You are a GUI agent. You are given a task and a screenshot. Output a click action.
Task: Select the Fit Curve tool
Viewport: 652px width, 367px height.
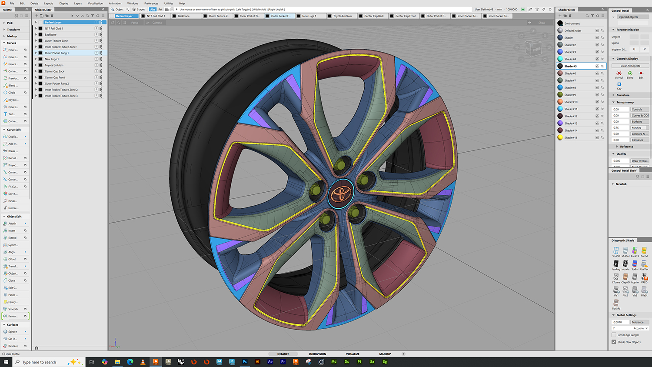(12, 187)
